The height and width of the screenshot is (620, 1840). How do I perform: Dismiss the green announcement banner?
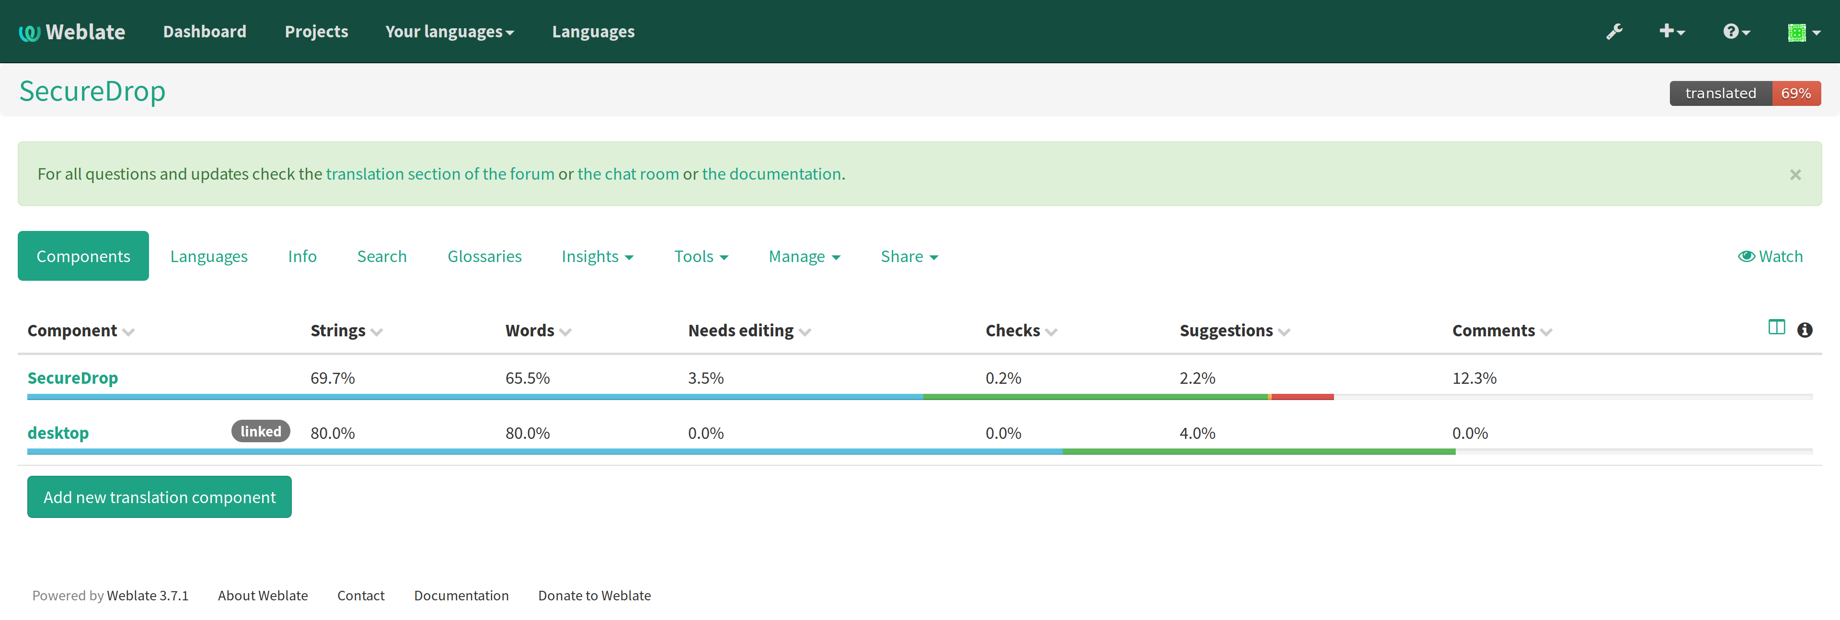click(1795, 174)
